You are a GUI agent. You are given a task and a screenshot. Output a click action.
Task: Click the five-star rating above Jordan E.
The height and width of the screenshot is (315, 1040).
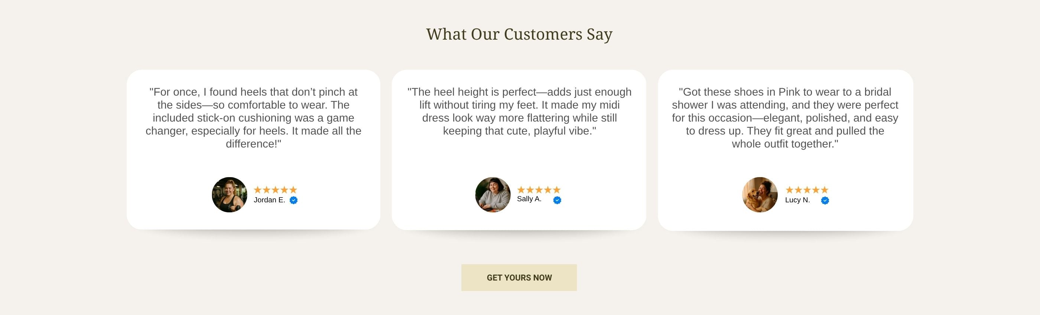click(x=275, y=190)
